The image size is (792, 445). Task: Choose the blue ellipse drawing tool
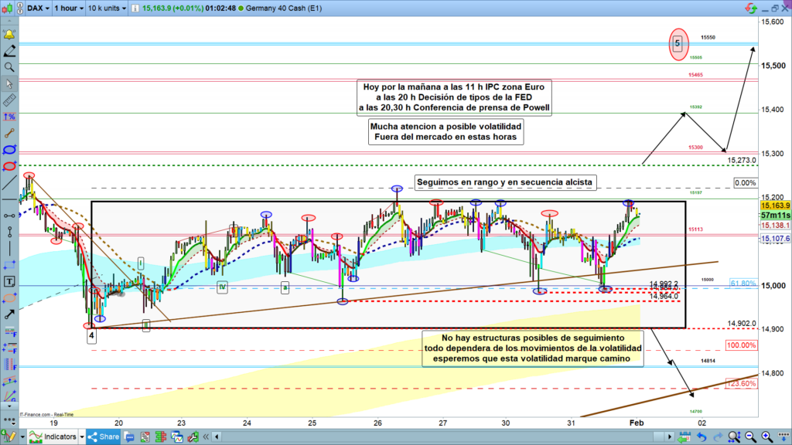click(9, 148)
